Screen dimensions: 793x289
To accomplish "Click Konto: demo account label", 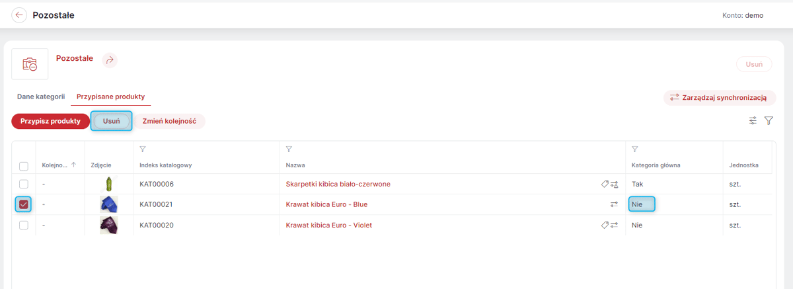I will coord(743,15).
